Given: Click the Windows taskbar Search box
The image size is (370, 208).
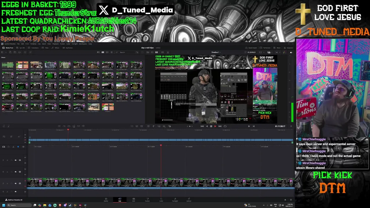Looking at the screenshot, I should tap(19, 205).
